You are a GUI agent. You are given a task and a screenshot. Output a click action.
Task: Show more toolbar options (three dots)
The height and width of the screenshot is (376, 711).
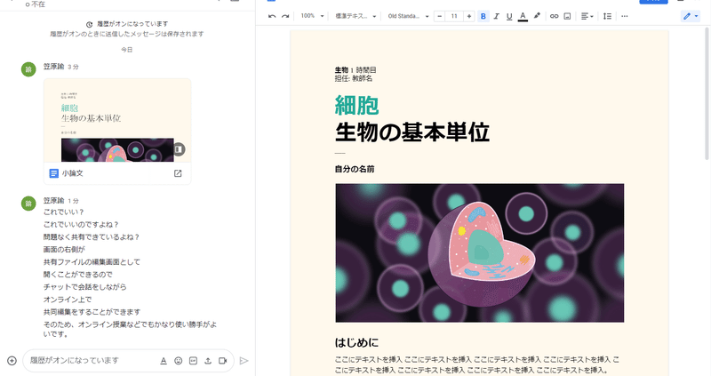(x=625, y=16)
